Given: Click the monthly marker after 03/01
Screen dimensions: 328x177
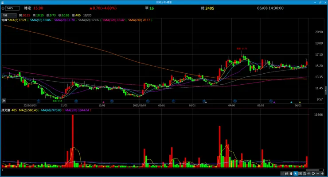Looking at the screenshot, I should [x=204, y=101].
